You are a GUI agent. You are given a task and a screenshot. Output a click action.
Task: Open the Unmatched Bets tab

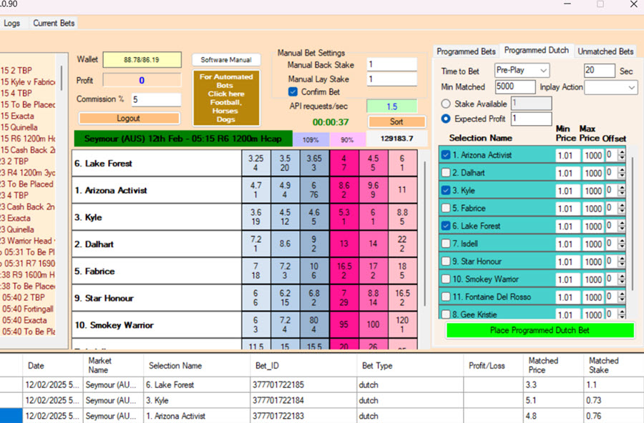tap(605, 51)
